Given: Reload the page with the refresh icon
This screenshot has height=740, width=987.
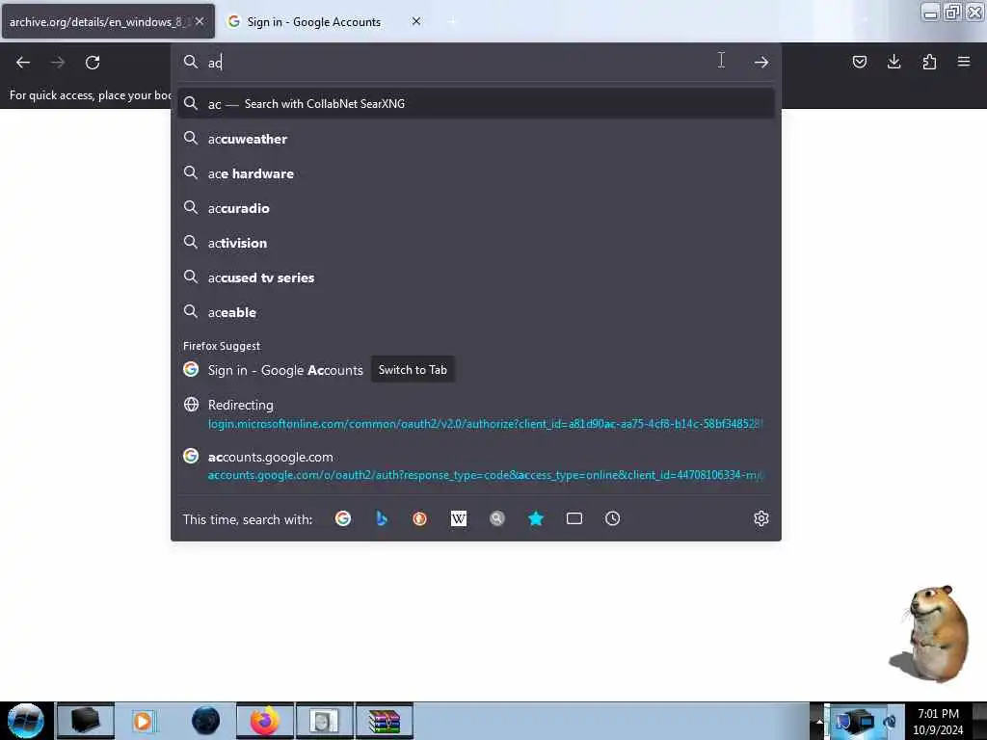Looking at the screenshot, I should (93, 63).
